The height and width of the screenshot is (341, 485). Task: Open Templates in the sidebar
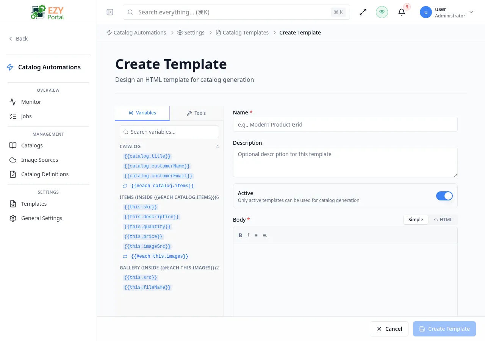pyautogui.click(x=48, y=204)
